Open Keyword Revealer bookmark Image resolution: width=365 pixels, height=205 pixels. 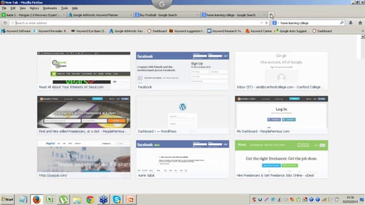point(51,31)
